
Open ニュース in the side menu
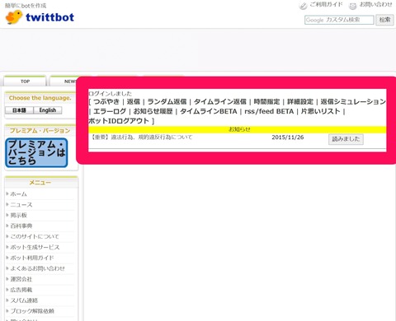[21, 205]
